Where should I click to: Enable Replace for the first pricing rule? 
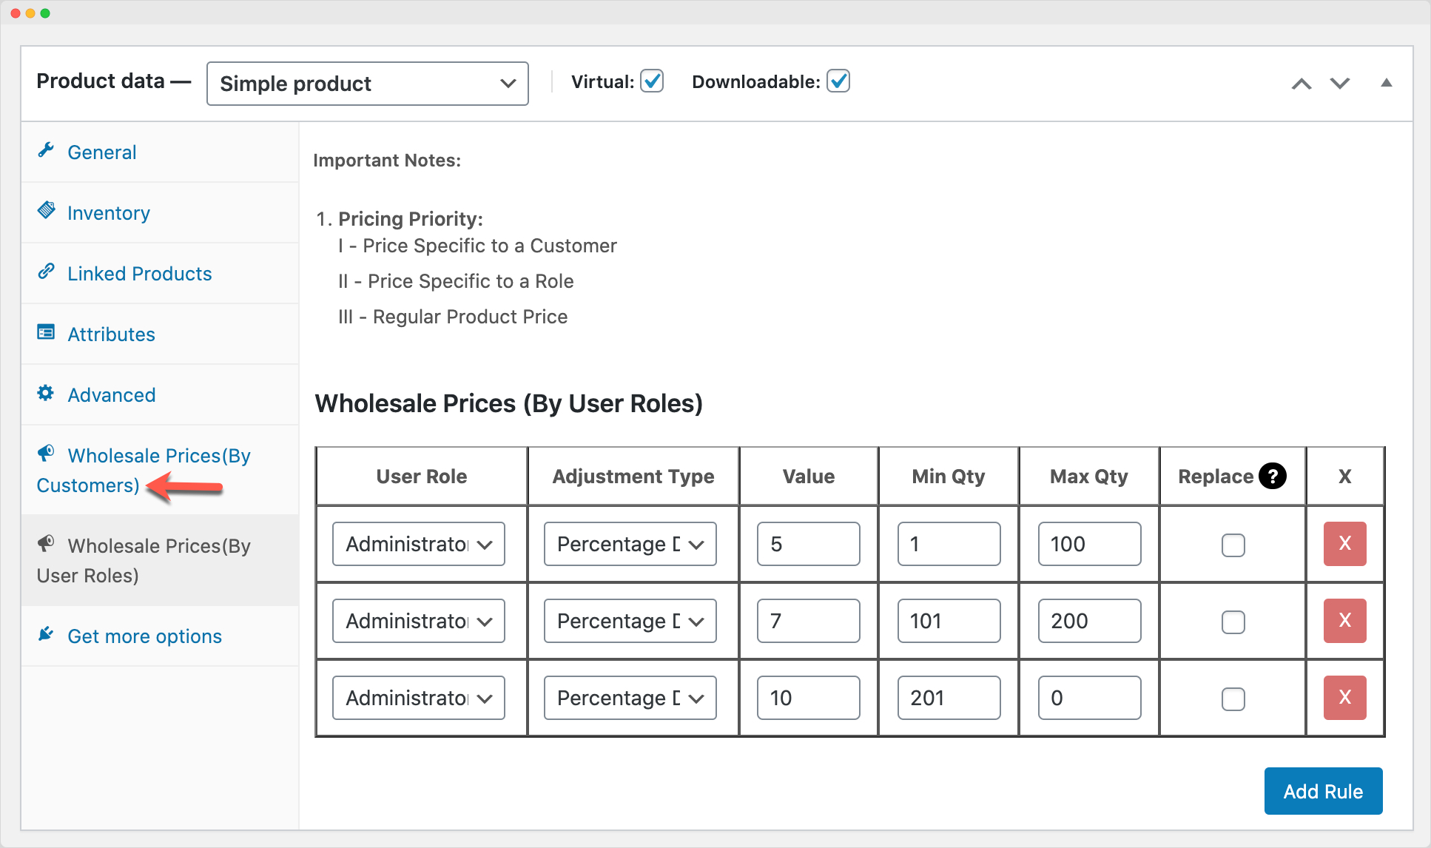click(1232, 545)
